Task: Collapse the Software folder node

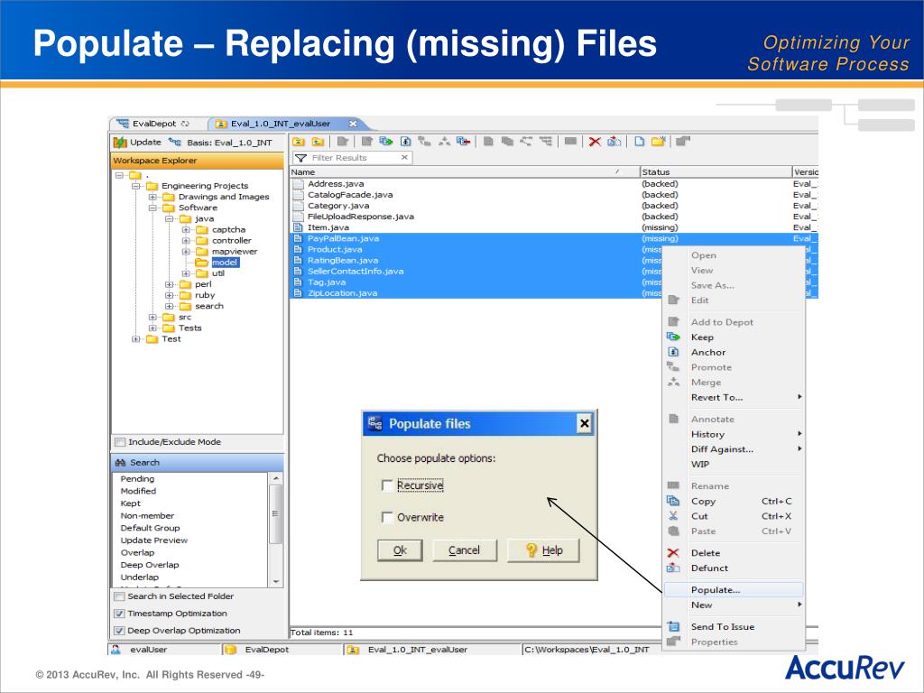Action: pos(152,208)
